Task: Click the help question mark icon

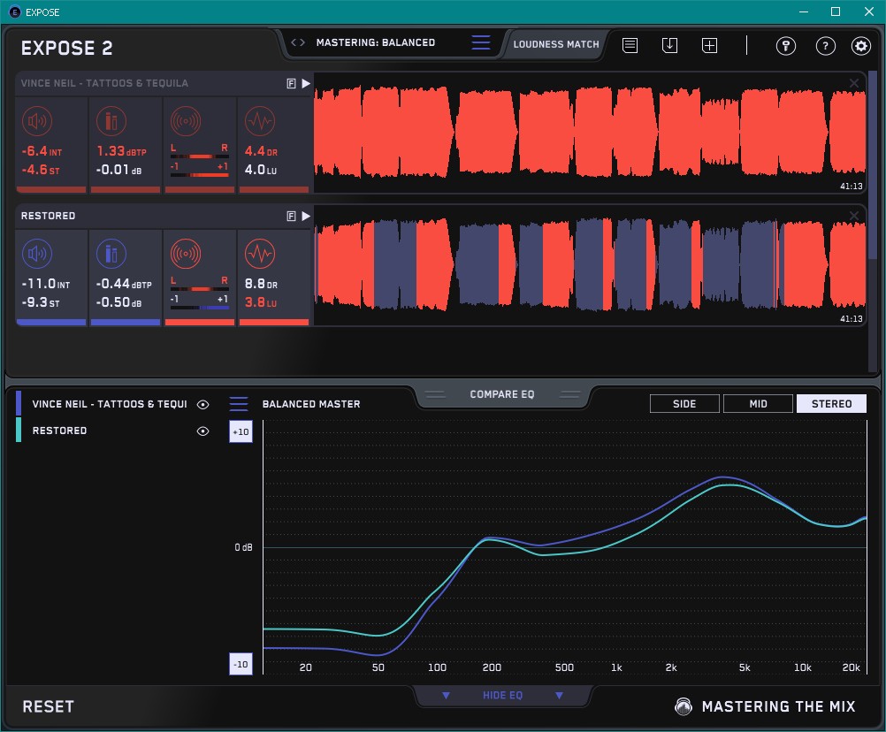Action: click(825, 46)
